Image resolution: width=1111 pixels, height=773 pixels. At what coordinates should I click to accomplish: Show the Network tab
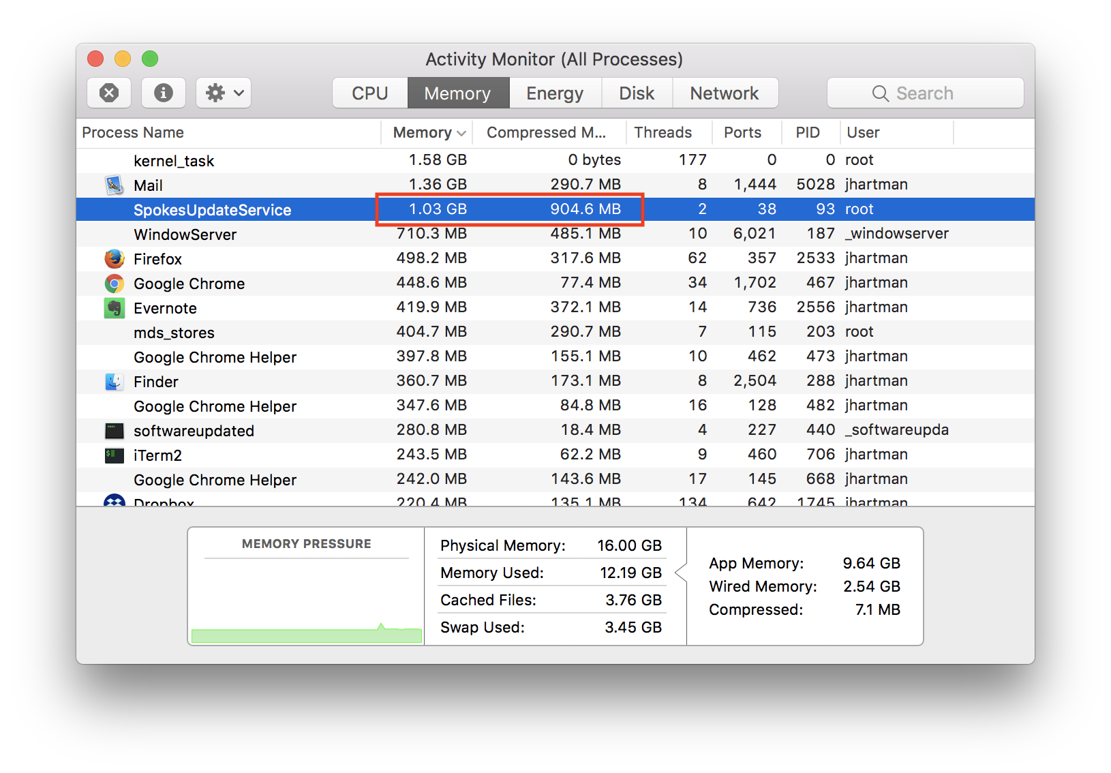pos(724,93)
